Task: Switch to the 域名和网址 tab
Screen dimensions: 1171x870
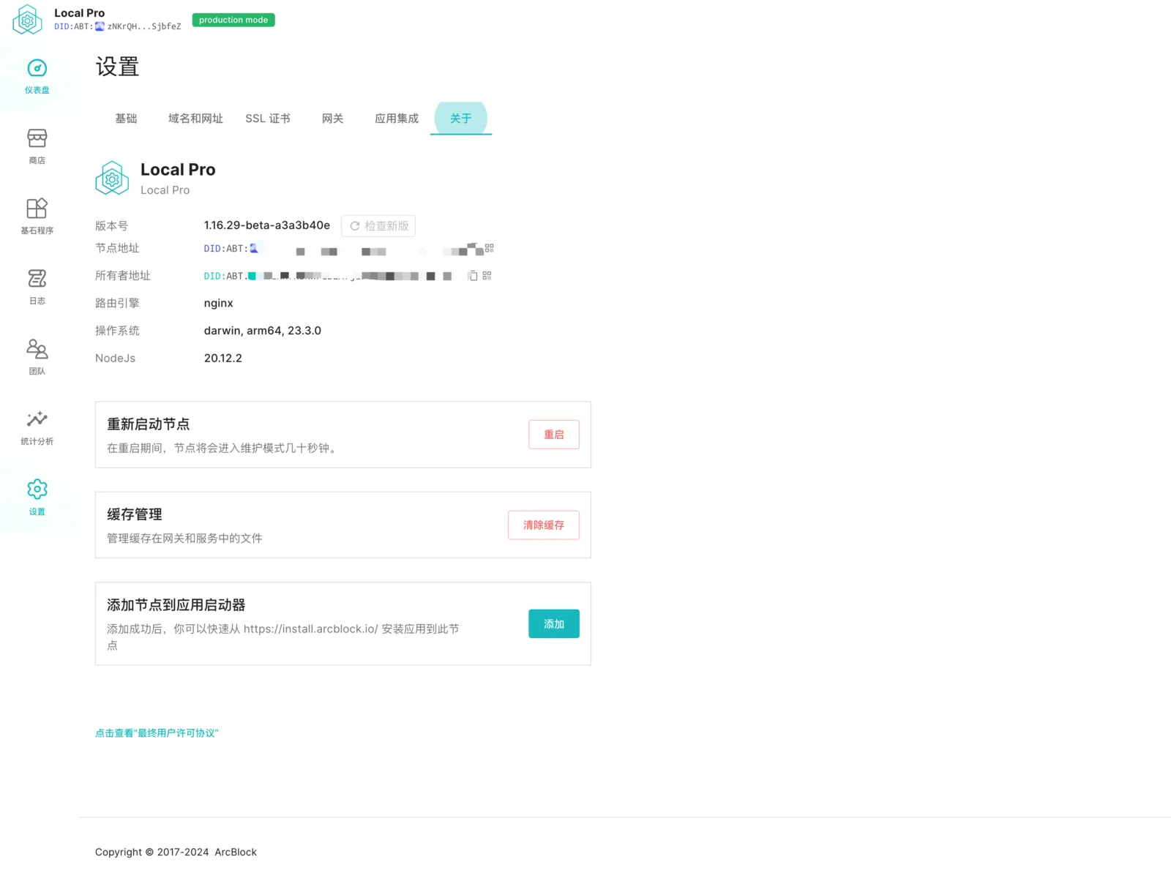Action: pos(195,119)
